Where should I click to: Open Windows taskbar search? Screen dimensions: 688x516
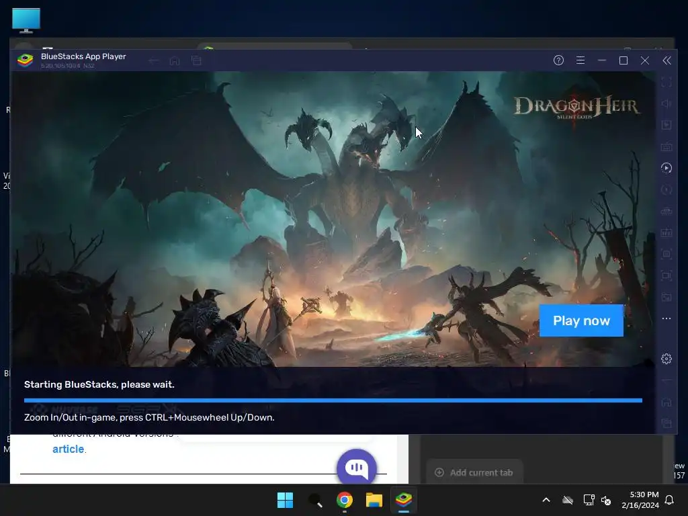click(x=315, y=500)
